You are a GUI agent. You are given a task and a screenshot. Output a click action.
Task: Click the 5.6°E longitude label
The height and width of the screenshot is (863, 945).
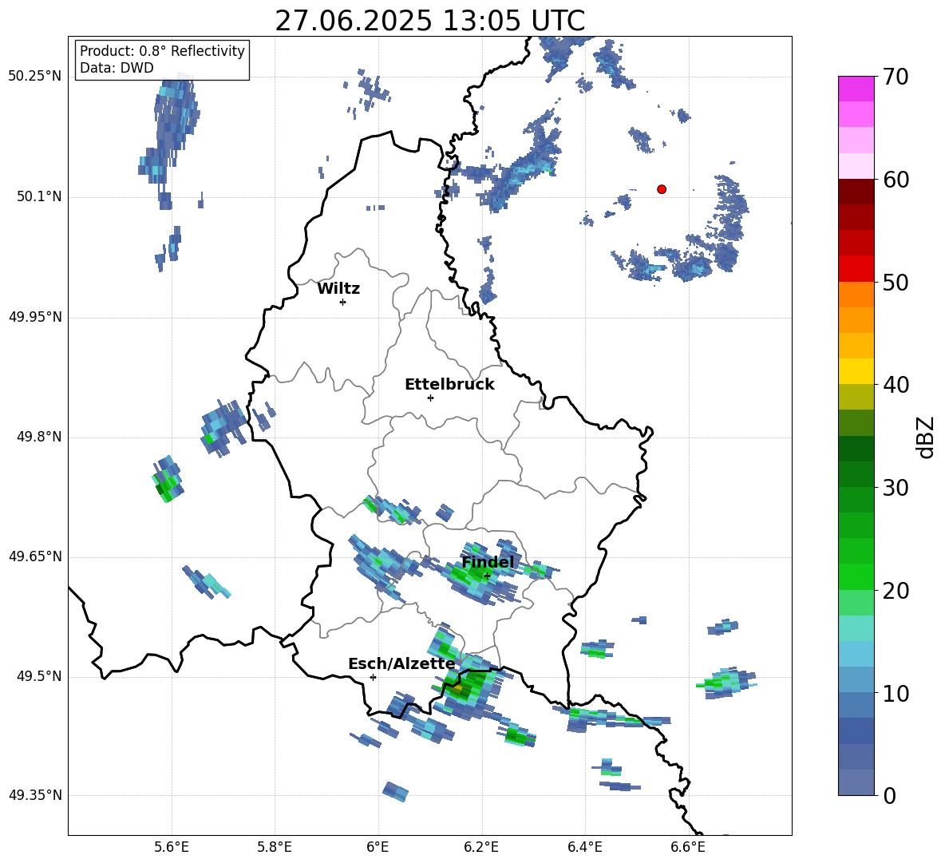click(x=172, y=847)
